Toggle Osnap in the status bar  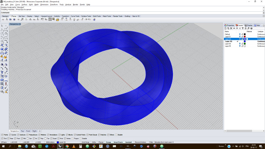click(108, 142)
